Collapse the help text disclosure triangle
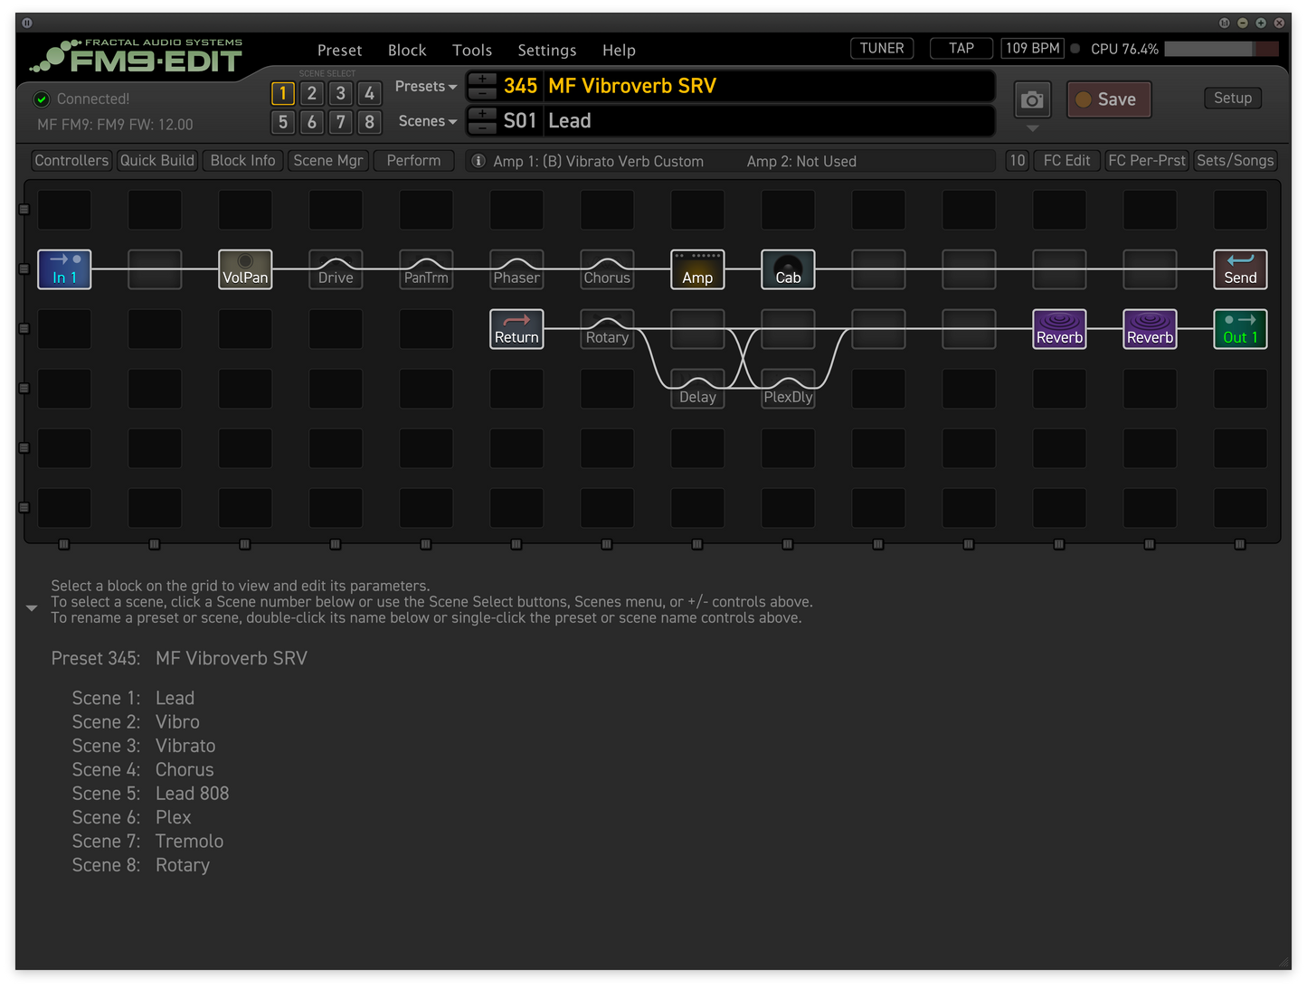This screenshot has width=1307, height=988. (x=32, y=608)
